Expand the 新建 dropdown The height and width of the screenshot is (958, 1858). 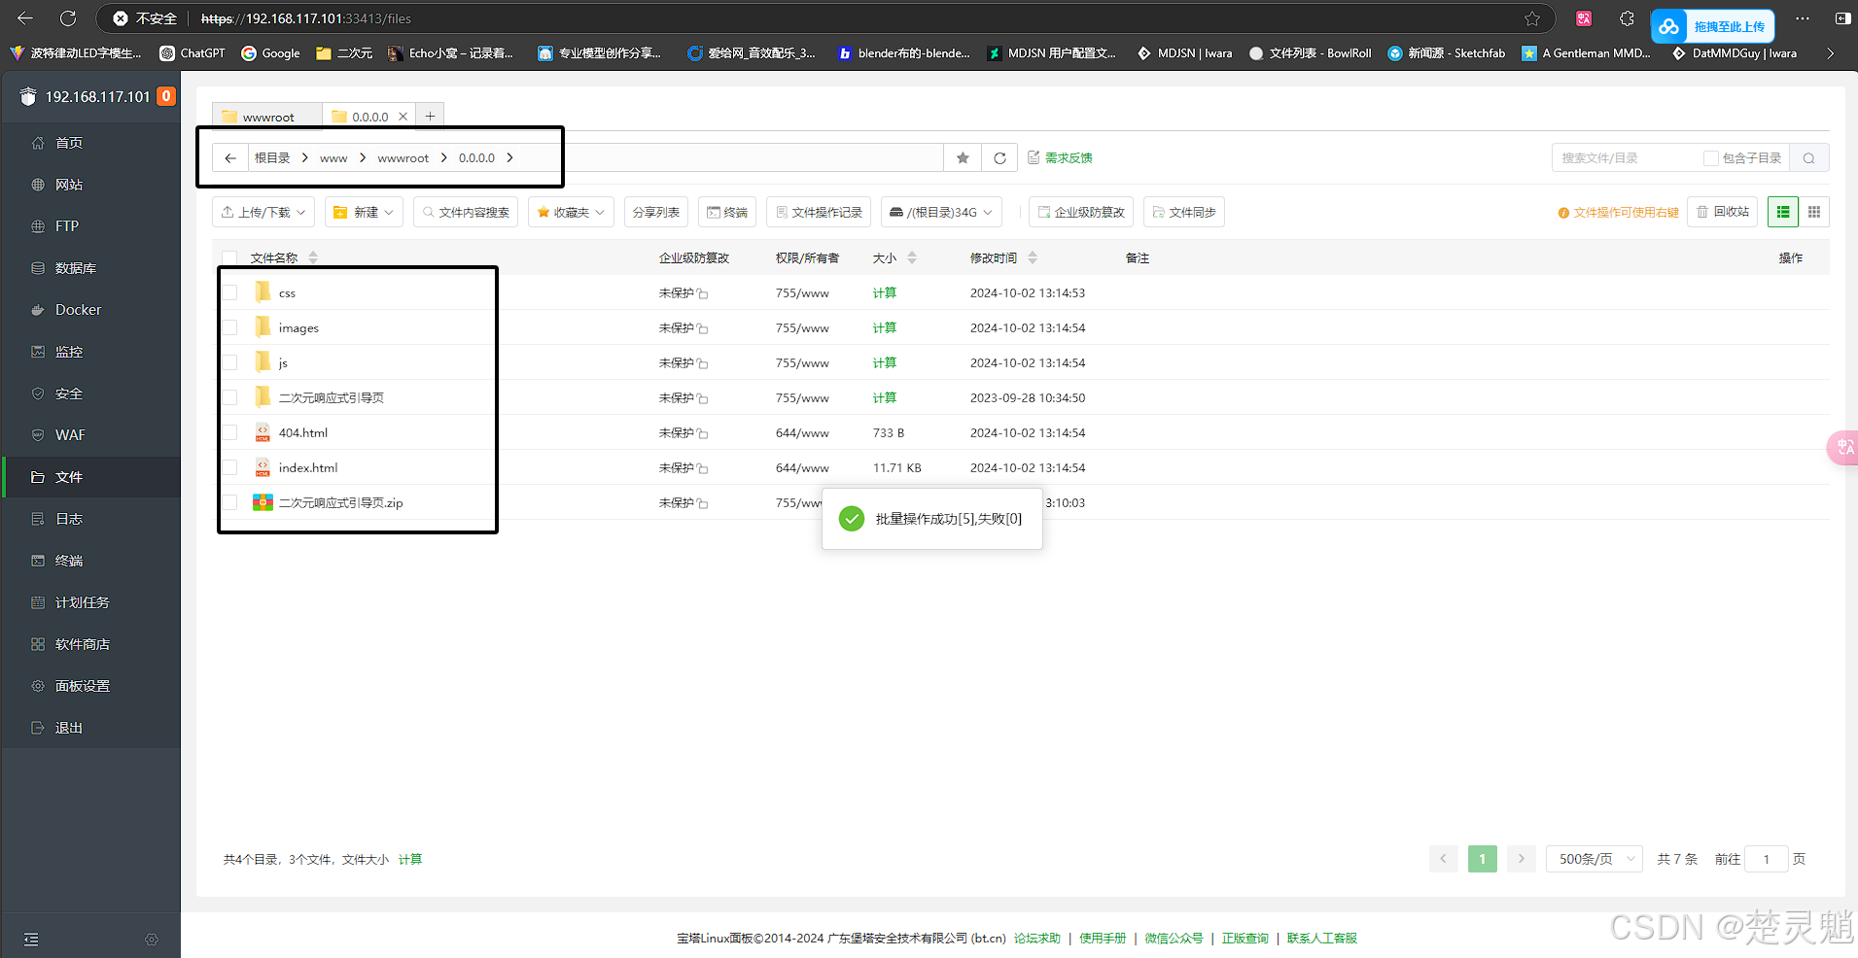[364, 212]
